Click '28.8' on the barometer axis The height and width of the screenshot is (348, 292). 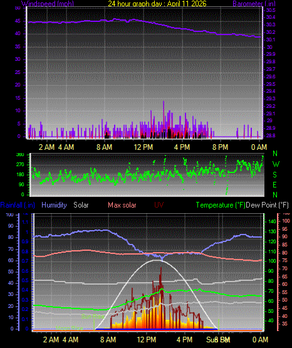(x=271, y=135)
